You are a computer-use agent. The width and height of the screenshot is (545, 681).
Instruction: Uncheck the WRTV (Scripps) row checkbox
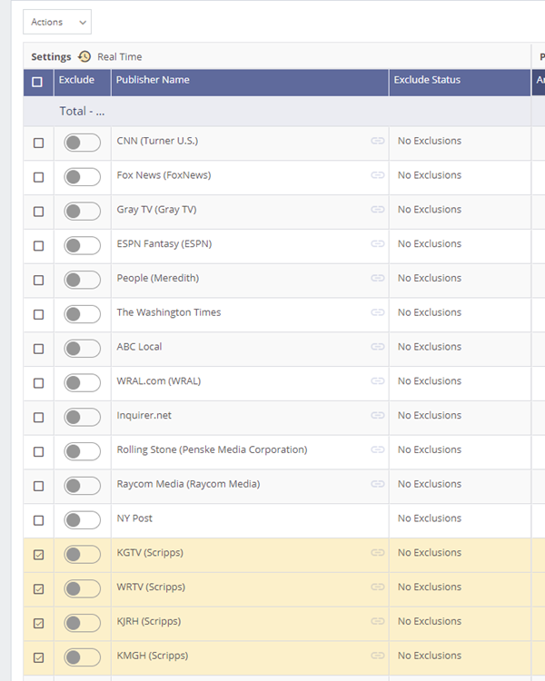coord(38,588)
